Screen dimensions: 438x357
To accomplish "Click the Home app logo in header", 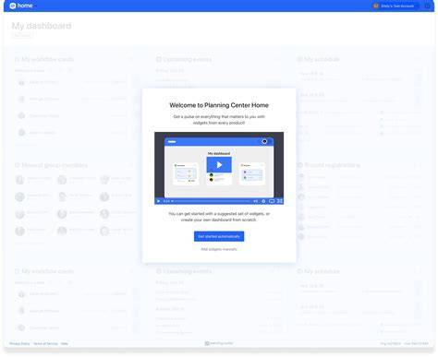I will (x=21, y=6).
